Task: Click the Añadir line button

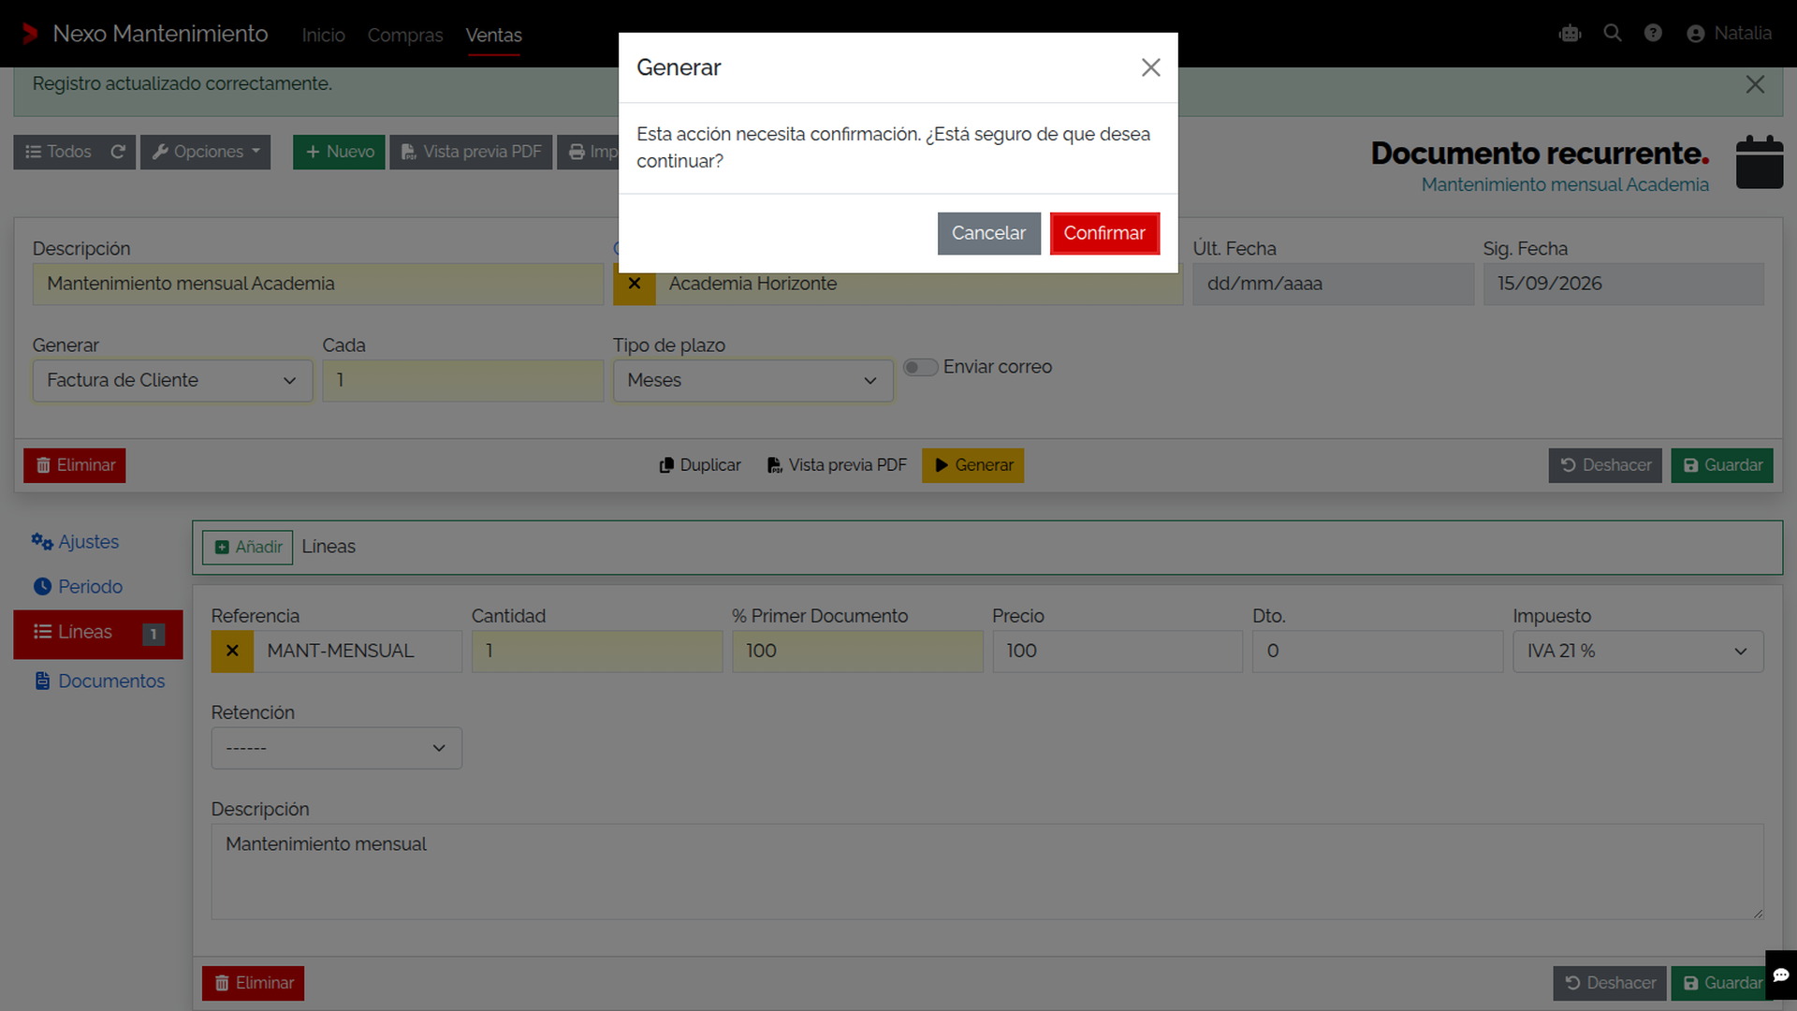Action: (x=248, y=548)
